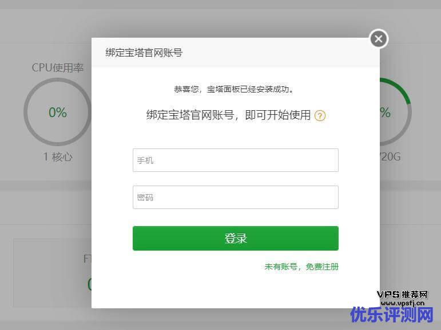Select the 1 核心 core count label

click(58, 156)
